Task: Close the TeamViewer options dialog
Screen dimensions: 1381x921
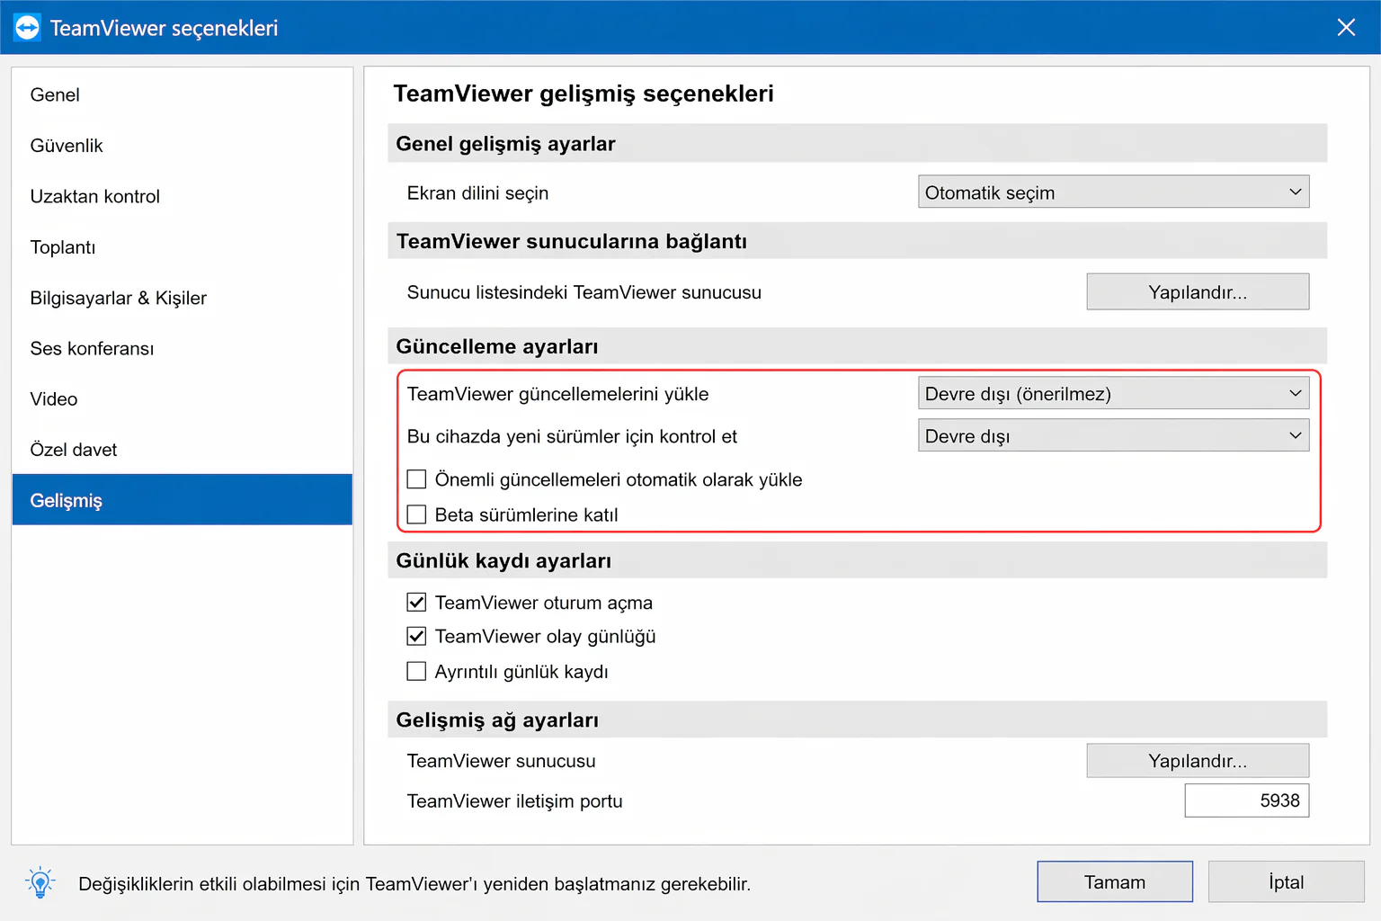Action: point(1346,28)
